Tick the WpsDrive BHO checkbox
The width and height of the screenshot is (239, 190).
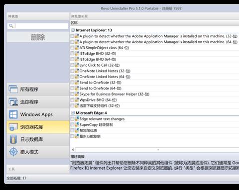(72, 100)
